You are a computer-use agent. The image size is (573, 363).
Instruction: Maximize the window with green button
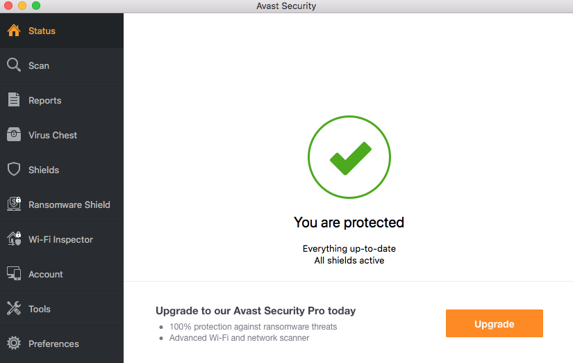pos(36,6)
